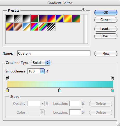Viewport: 120px width, 126px height.
Task: Select the right opacity stop above gradient
Action: (x=112, y=78)
